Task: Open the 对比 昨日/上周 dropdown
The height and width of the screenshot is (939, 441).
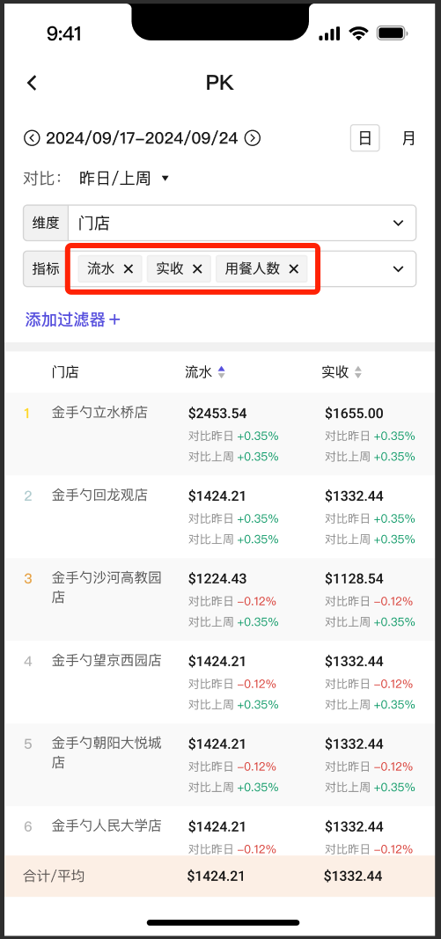Action: tap(124, 179)
